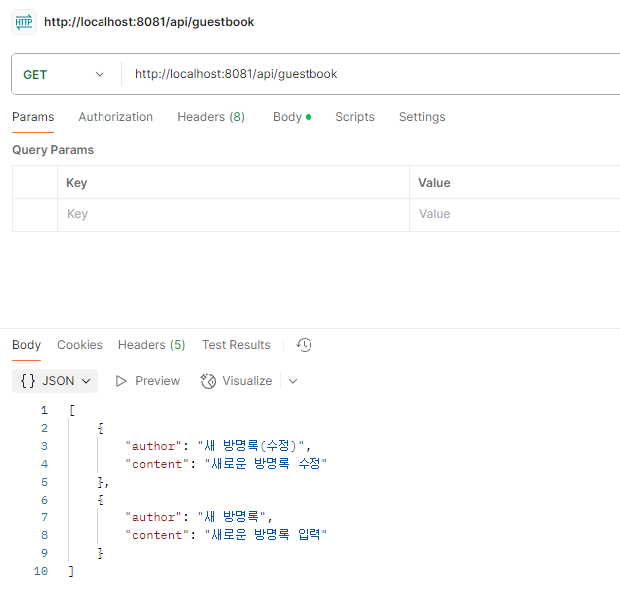Image resolution: width=620 pixels, height=605 pixels.
Task: Click the Key column header
Action: pyautogui.click(x=77, y=183)
